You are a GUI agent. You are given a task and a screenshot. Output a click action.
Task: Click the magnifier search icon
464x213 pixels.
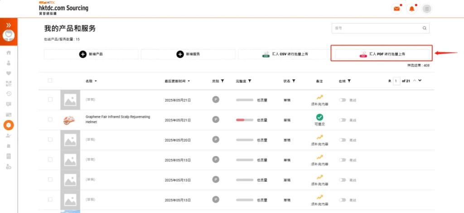pyautogui.click(x=424, y=28)
